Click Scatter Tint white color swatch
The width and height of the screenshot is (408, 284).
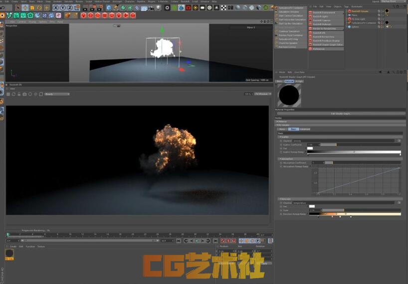[310, 148]
